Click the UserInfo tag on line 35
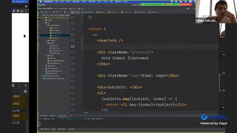The width and height of the screenshot is (237, 133). point(110,41)
